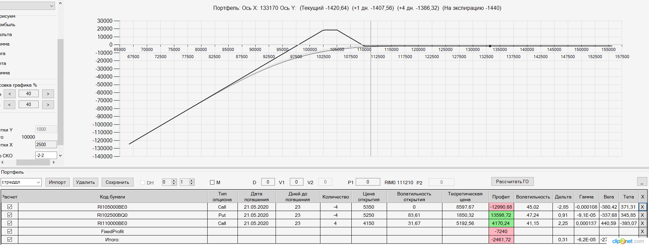
Task: Click the lower chart scaling field showing 40
Action: [x=29, y=105]
